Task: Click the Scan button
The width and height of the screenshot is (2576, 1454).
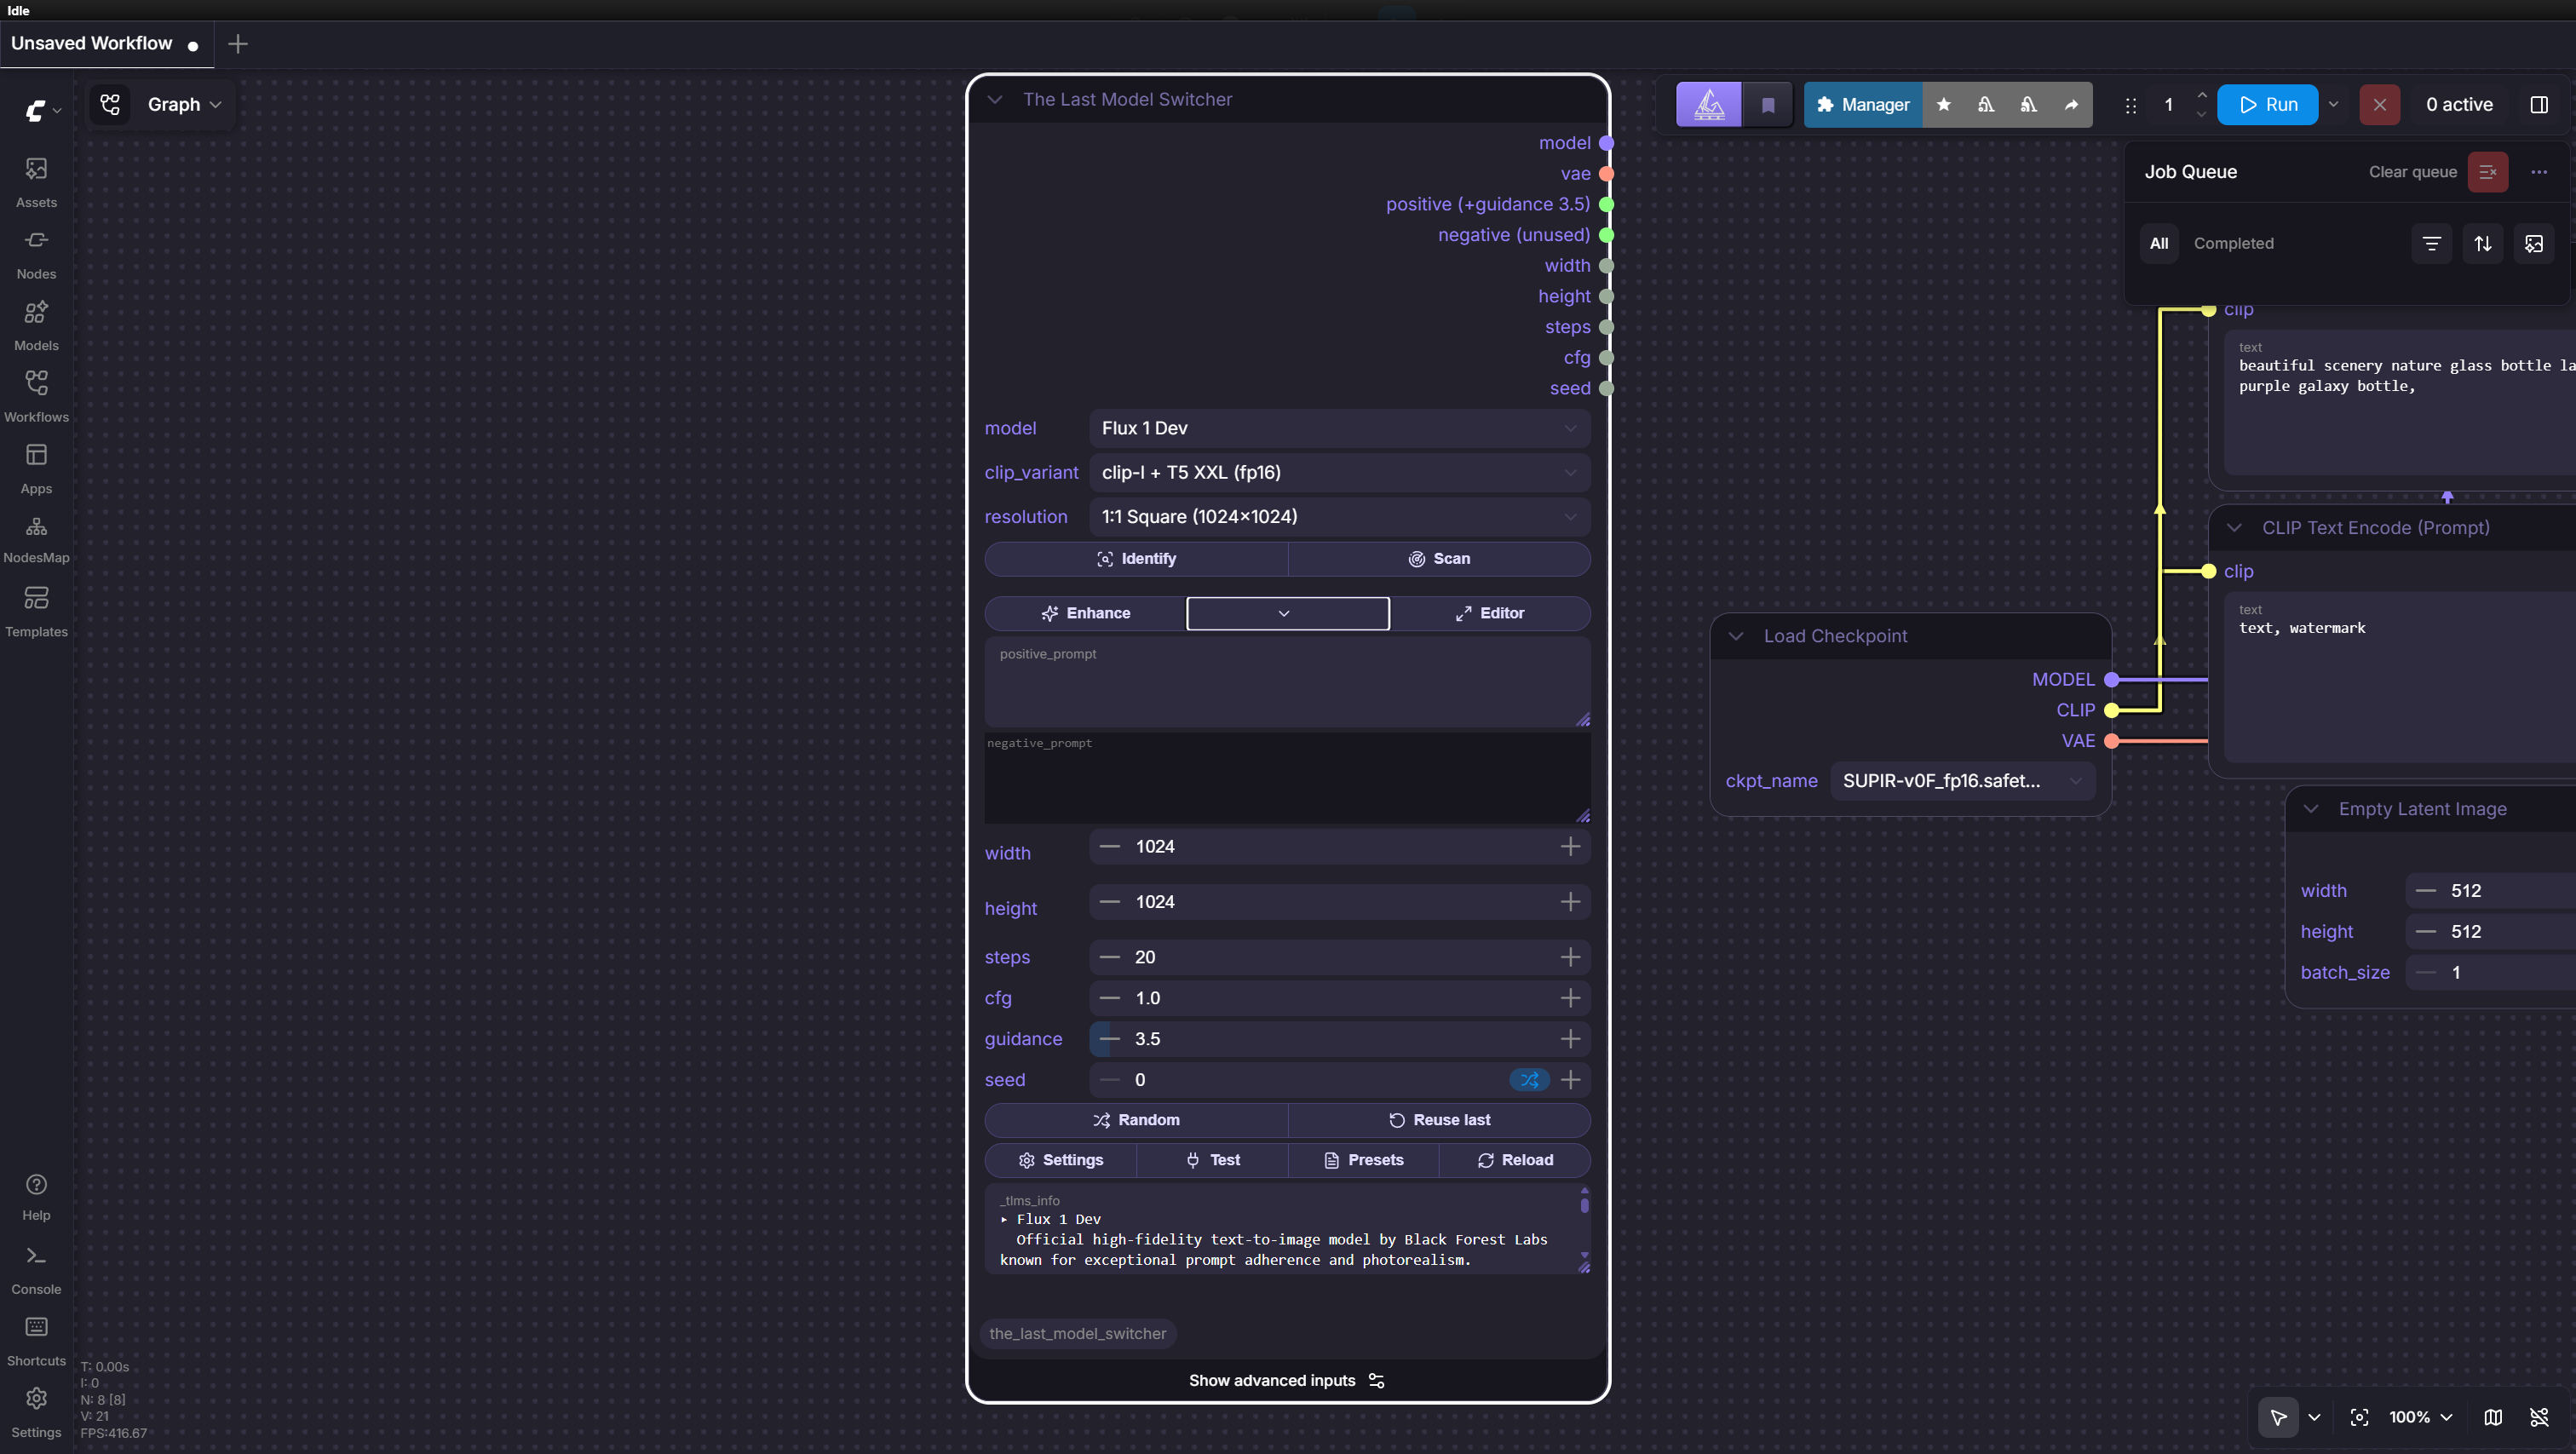Action: pyautogui.click(x=1439, y=559)
